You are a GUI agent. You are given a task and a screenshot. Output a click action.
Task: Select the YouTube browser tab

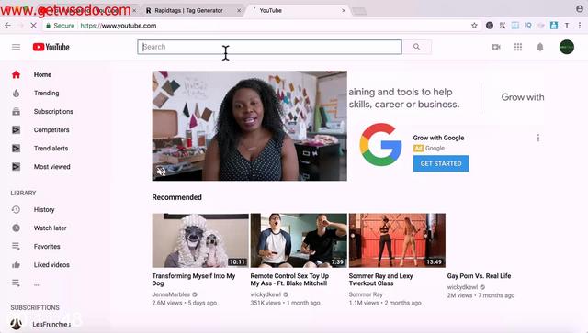[x=296, y=10]
